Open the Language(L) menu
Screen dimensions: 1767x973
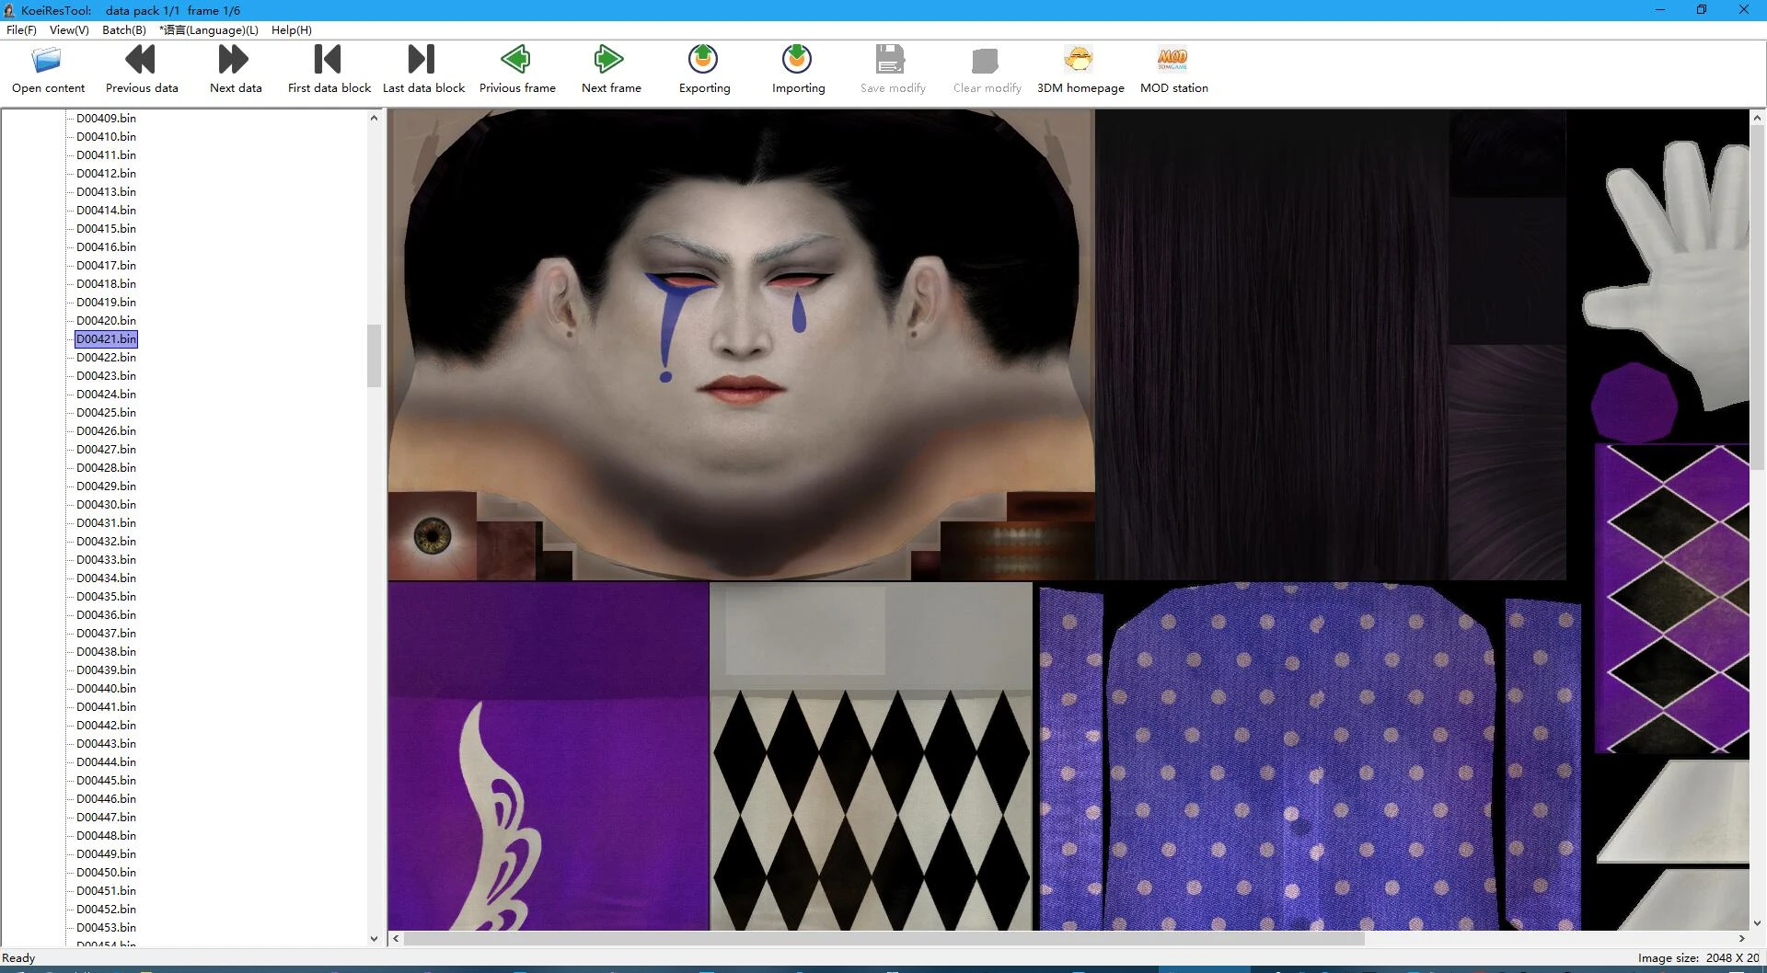(209, 30)
